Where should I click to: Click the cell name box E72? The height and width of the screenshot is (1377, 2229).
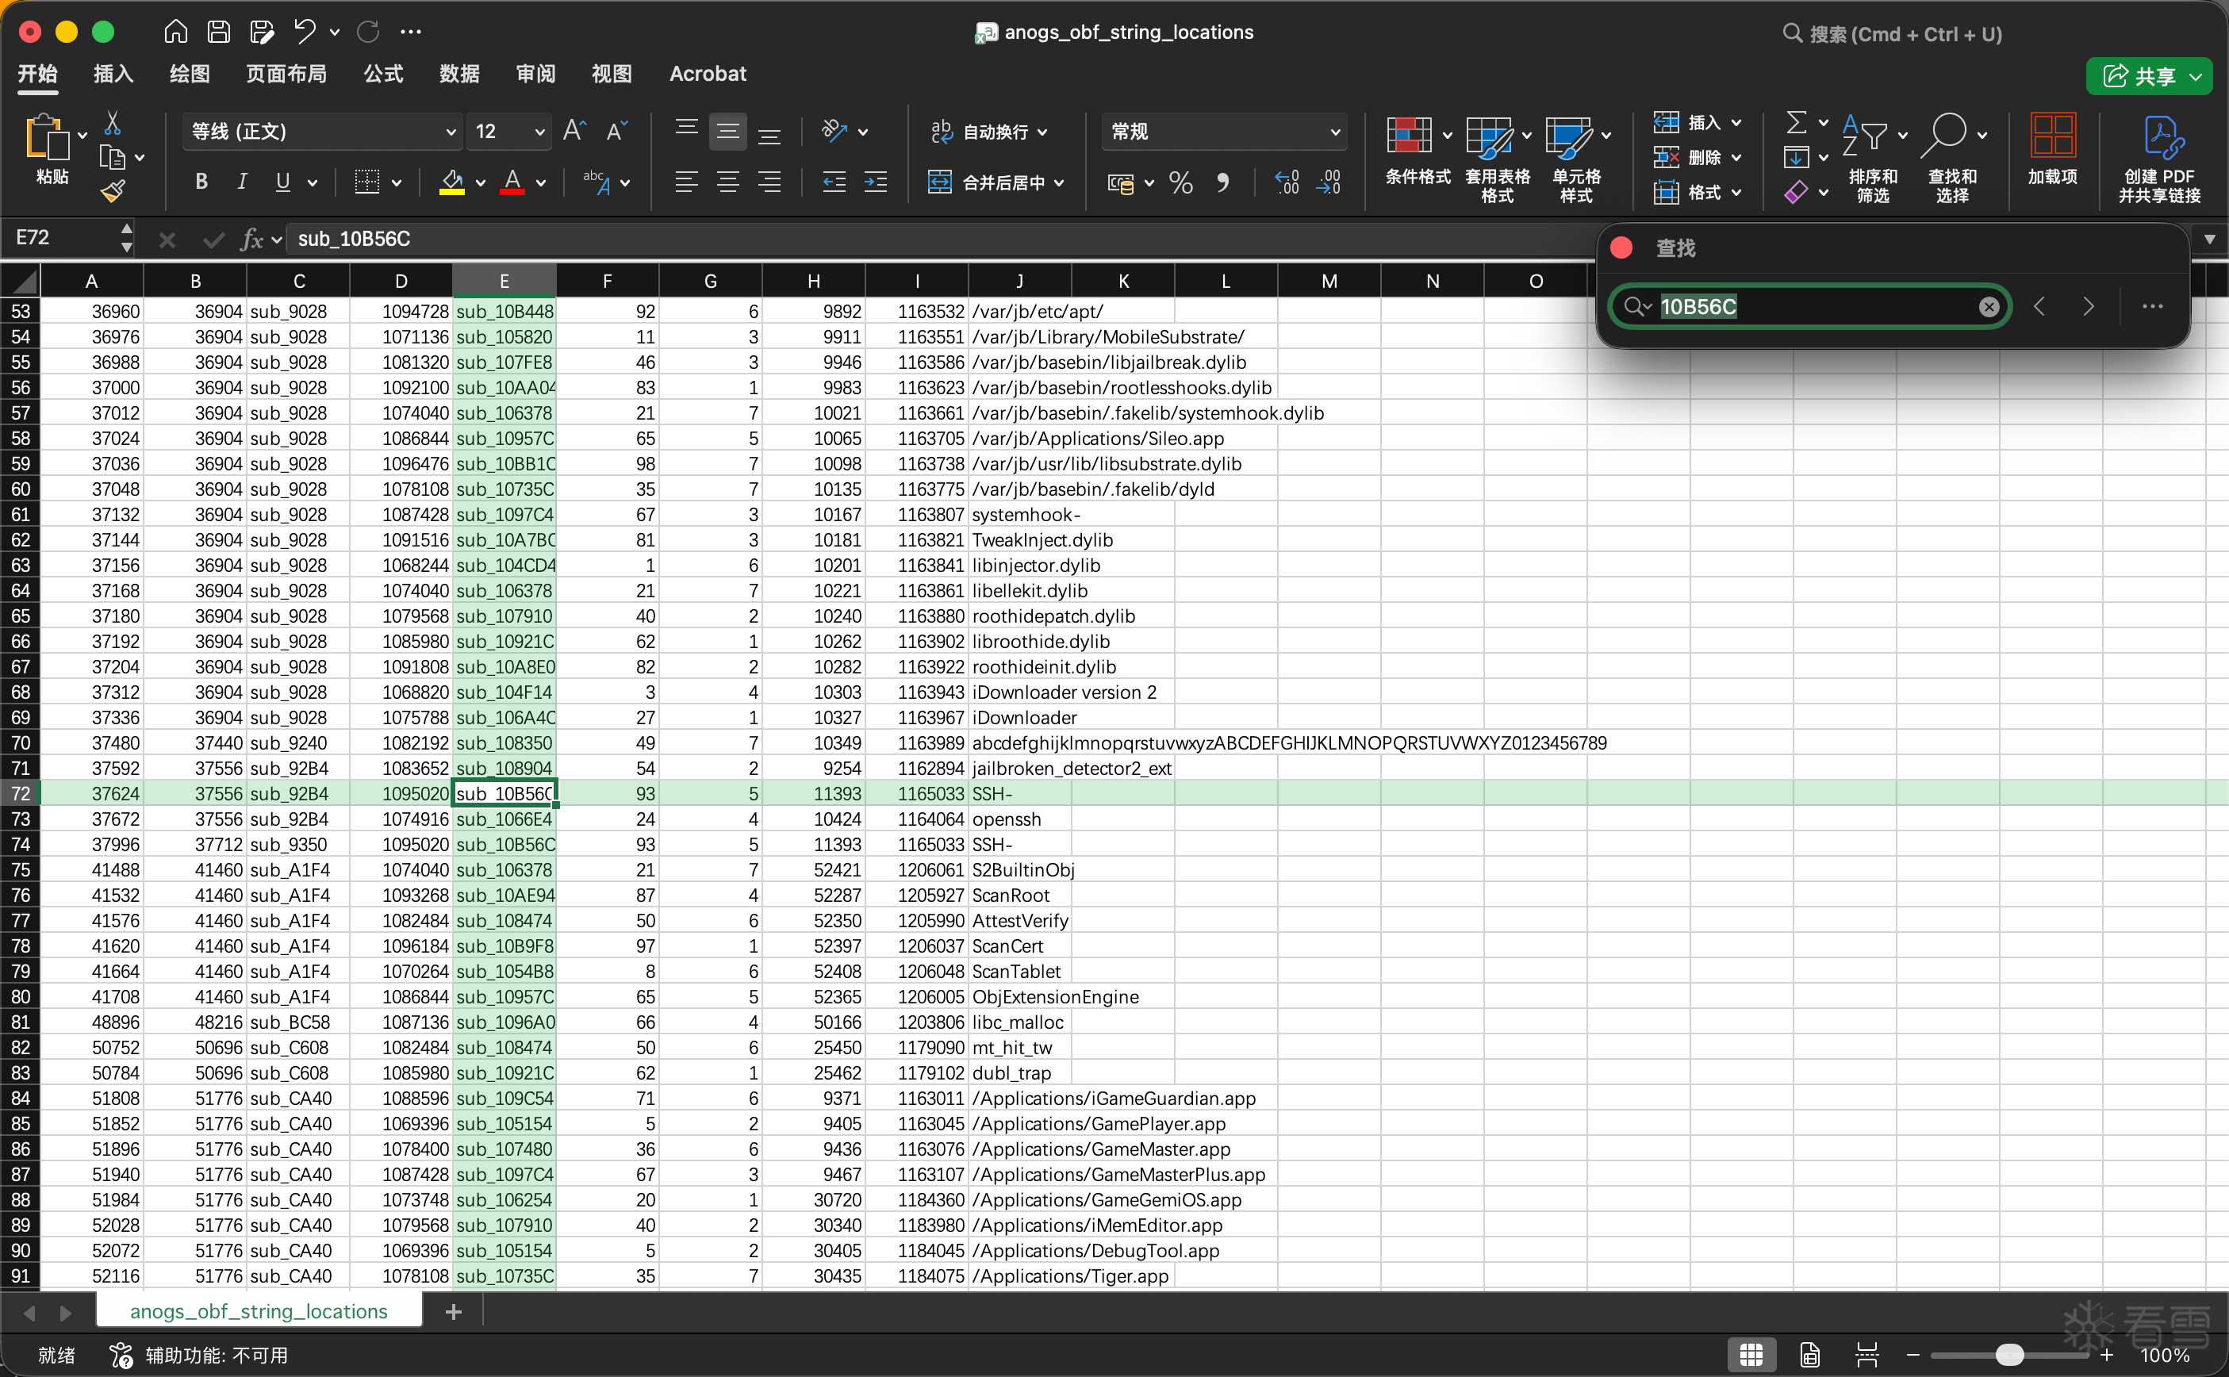(x=62, y=238)
